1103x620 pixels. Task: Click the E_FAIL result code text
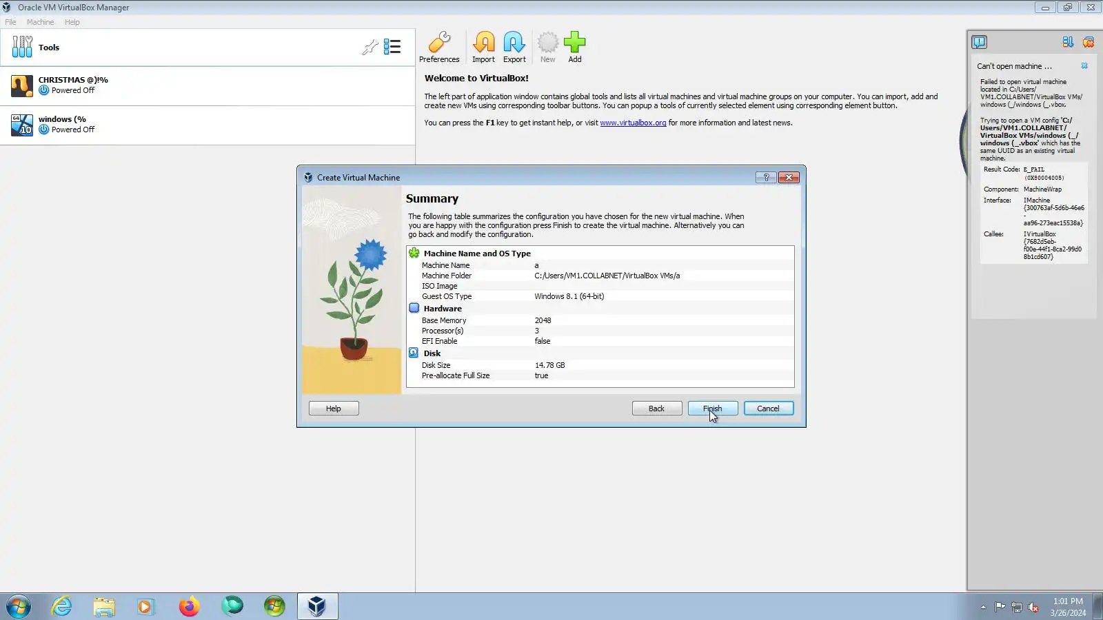[x=1033, y=169]
